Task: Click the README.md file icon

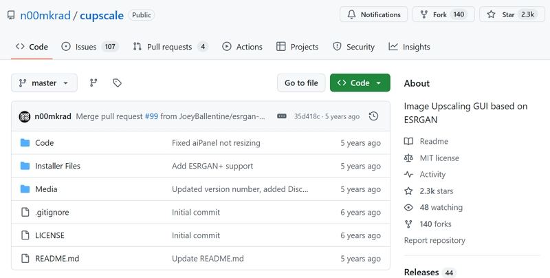Action: [25, 258]
